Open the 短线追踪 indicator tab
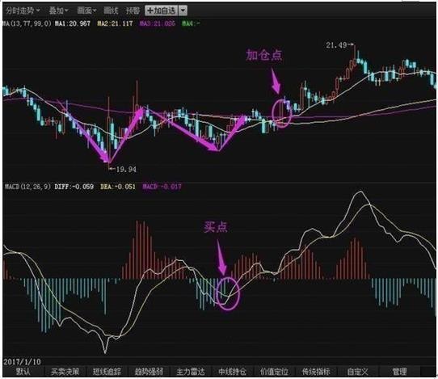 [107, 372]
